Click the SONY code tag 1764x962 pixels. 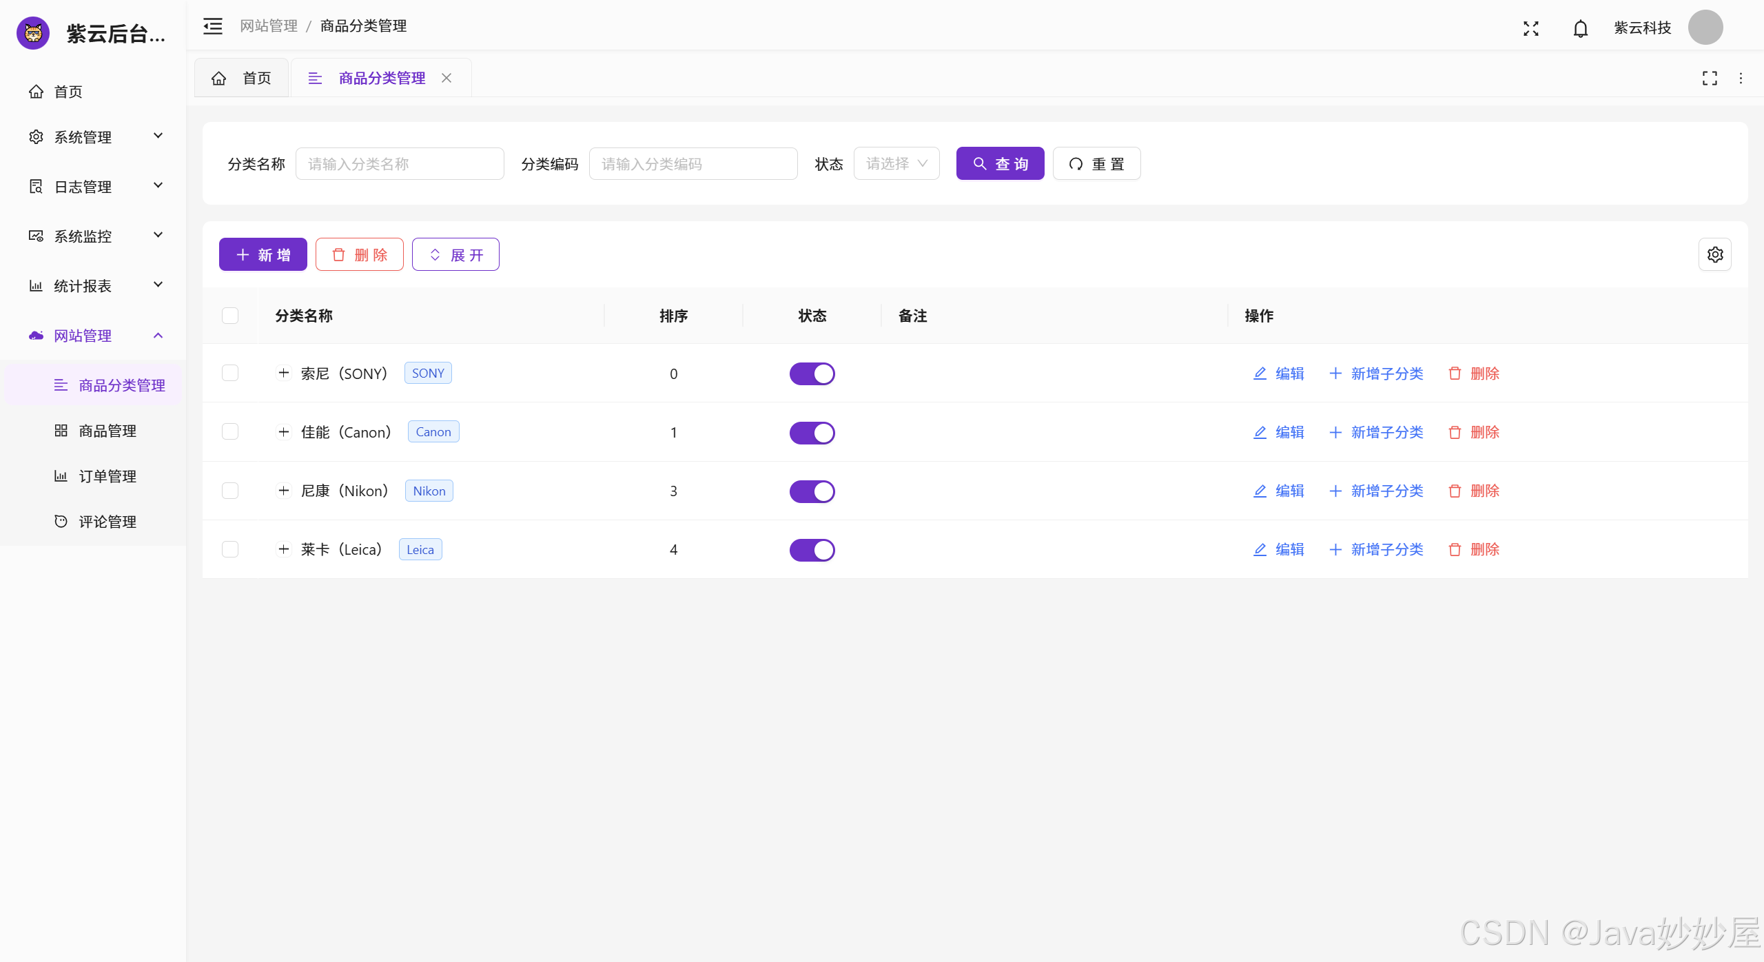(x=428, y=373)
